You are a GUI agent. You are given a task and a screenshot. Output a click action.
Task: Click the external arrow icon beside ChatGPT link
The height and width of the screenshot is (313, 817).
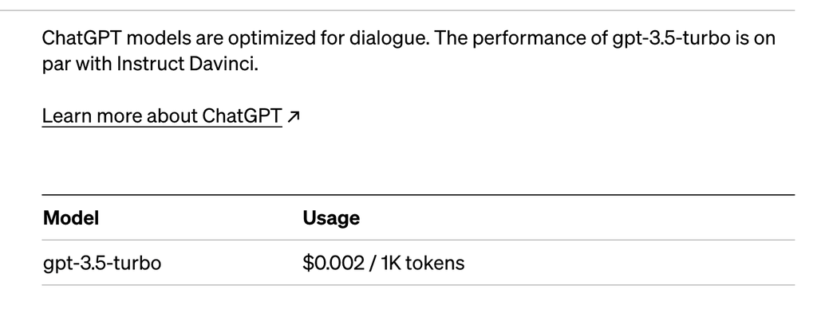click(294, 117)
